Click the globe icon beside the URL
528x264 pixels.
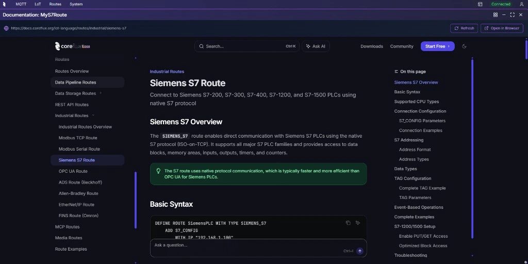pyautogui.click(x=6, y=28)
